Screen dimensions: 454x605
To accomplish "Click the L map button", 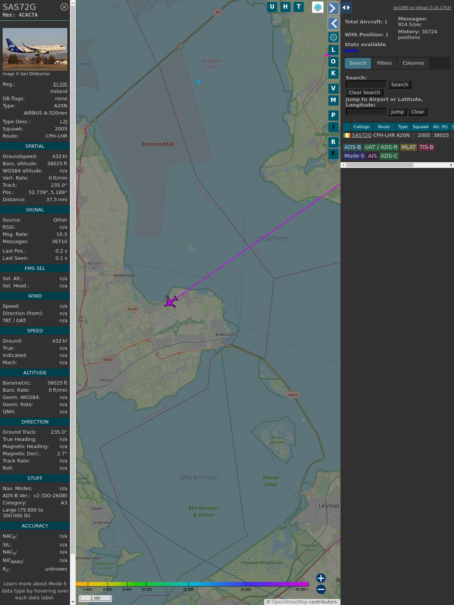I will pos(333,50).
